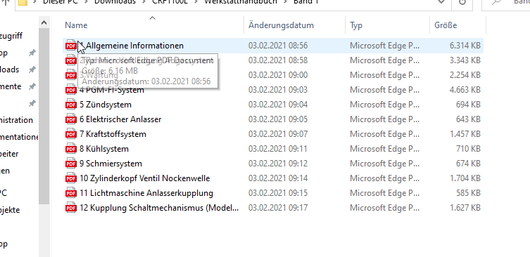Open sidebar entry reading 'mentatione'
This screenshot has width=530, height=257.
point(19,137)
